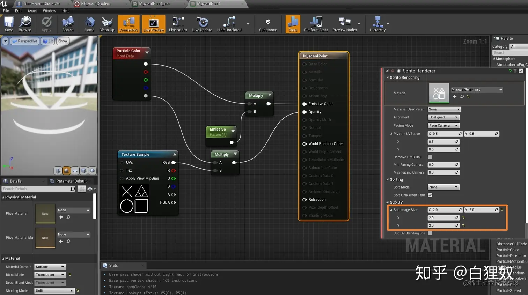The height and width of the screenshot is (295, 528).
Task: Collapse the Sub UV section
Action: click(387, 202)
